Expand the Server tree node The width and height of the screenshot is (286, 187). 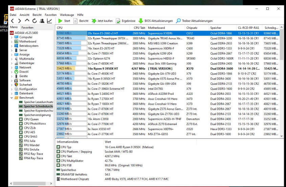click(12, 50)
